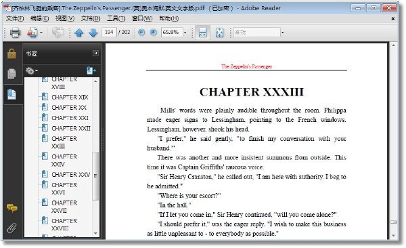Select bookmark CHAPTER XXIV
The image size is (406, 248).
coord(64,161)
